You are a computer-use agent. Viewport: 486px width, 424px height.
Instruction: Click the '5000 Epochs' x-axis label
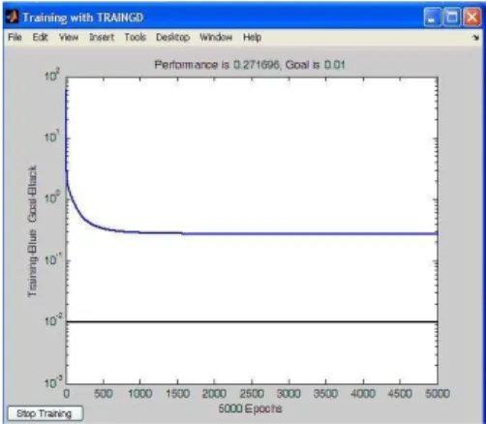click(250, 409)
